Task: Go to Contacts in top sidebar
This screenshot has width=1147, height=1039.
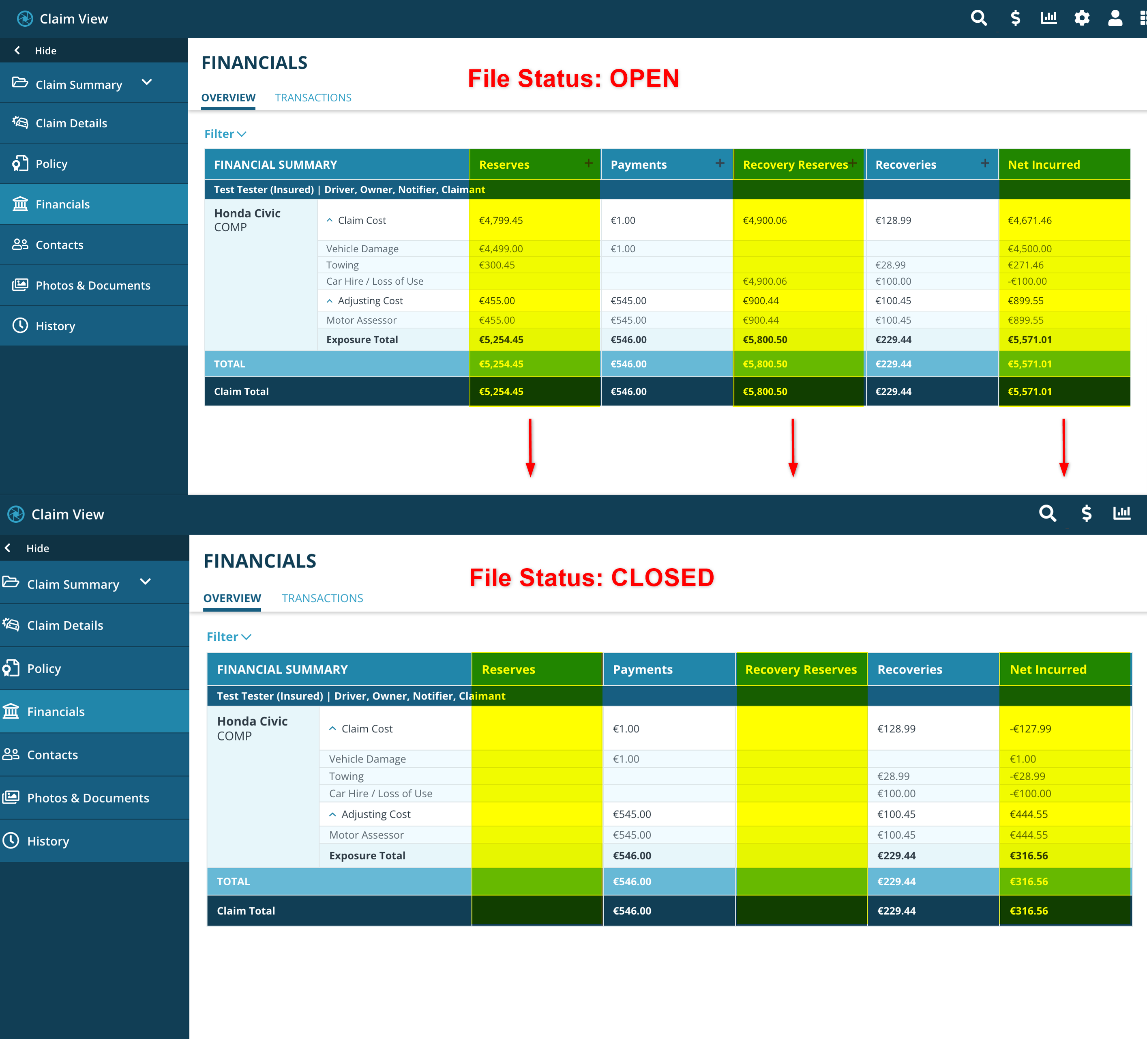Action: [x=59, y=245]
